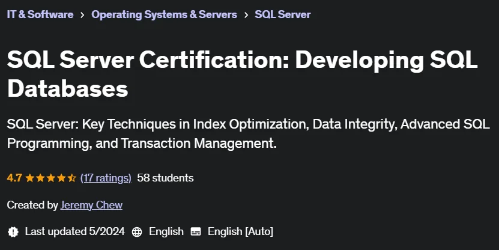Screen dimensions: 499x250
Task: Click the closed captions icon
Action: coord(196,231)
